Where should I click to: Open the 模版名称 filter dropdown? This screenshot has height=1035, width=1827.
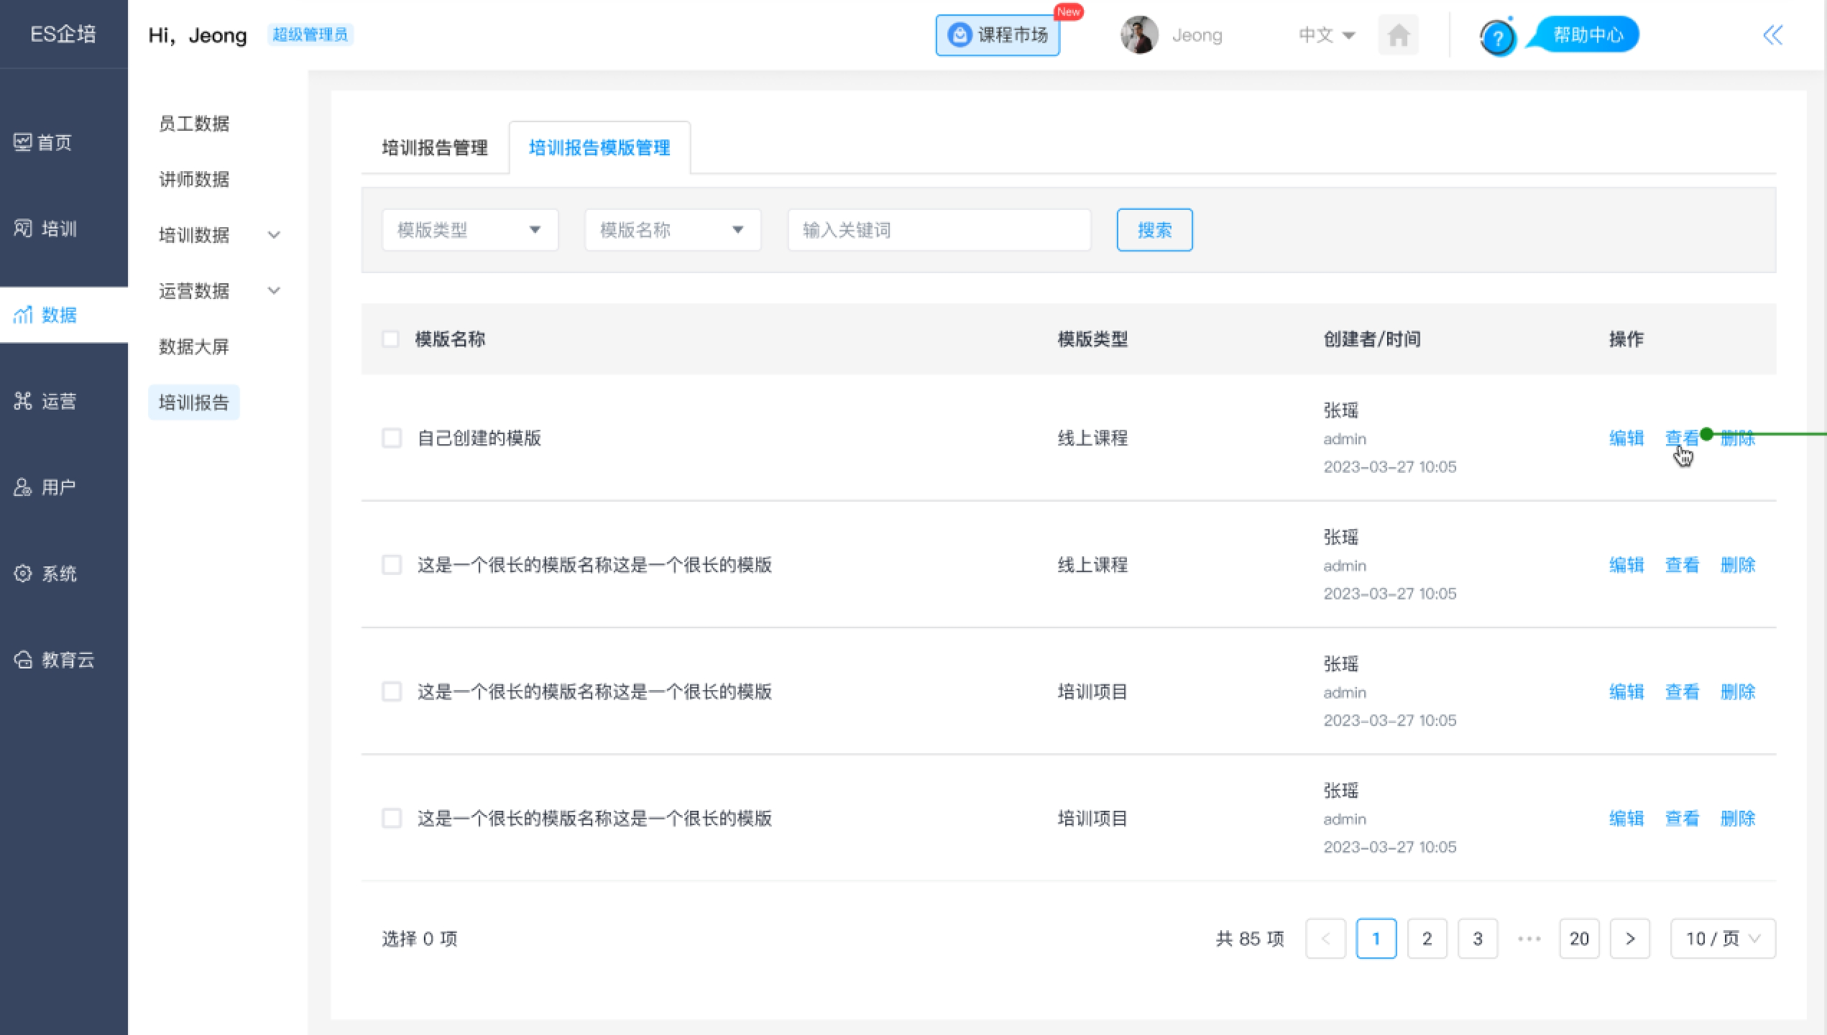coord(673,230)
